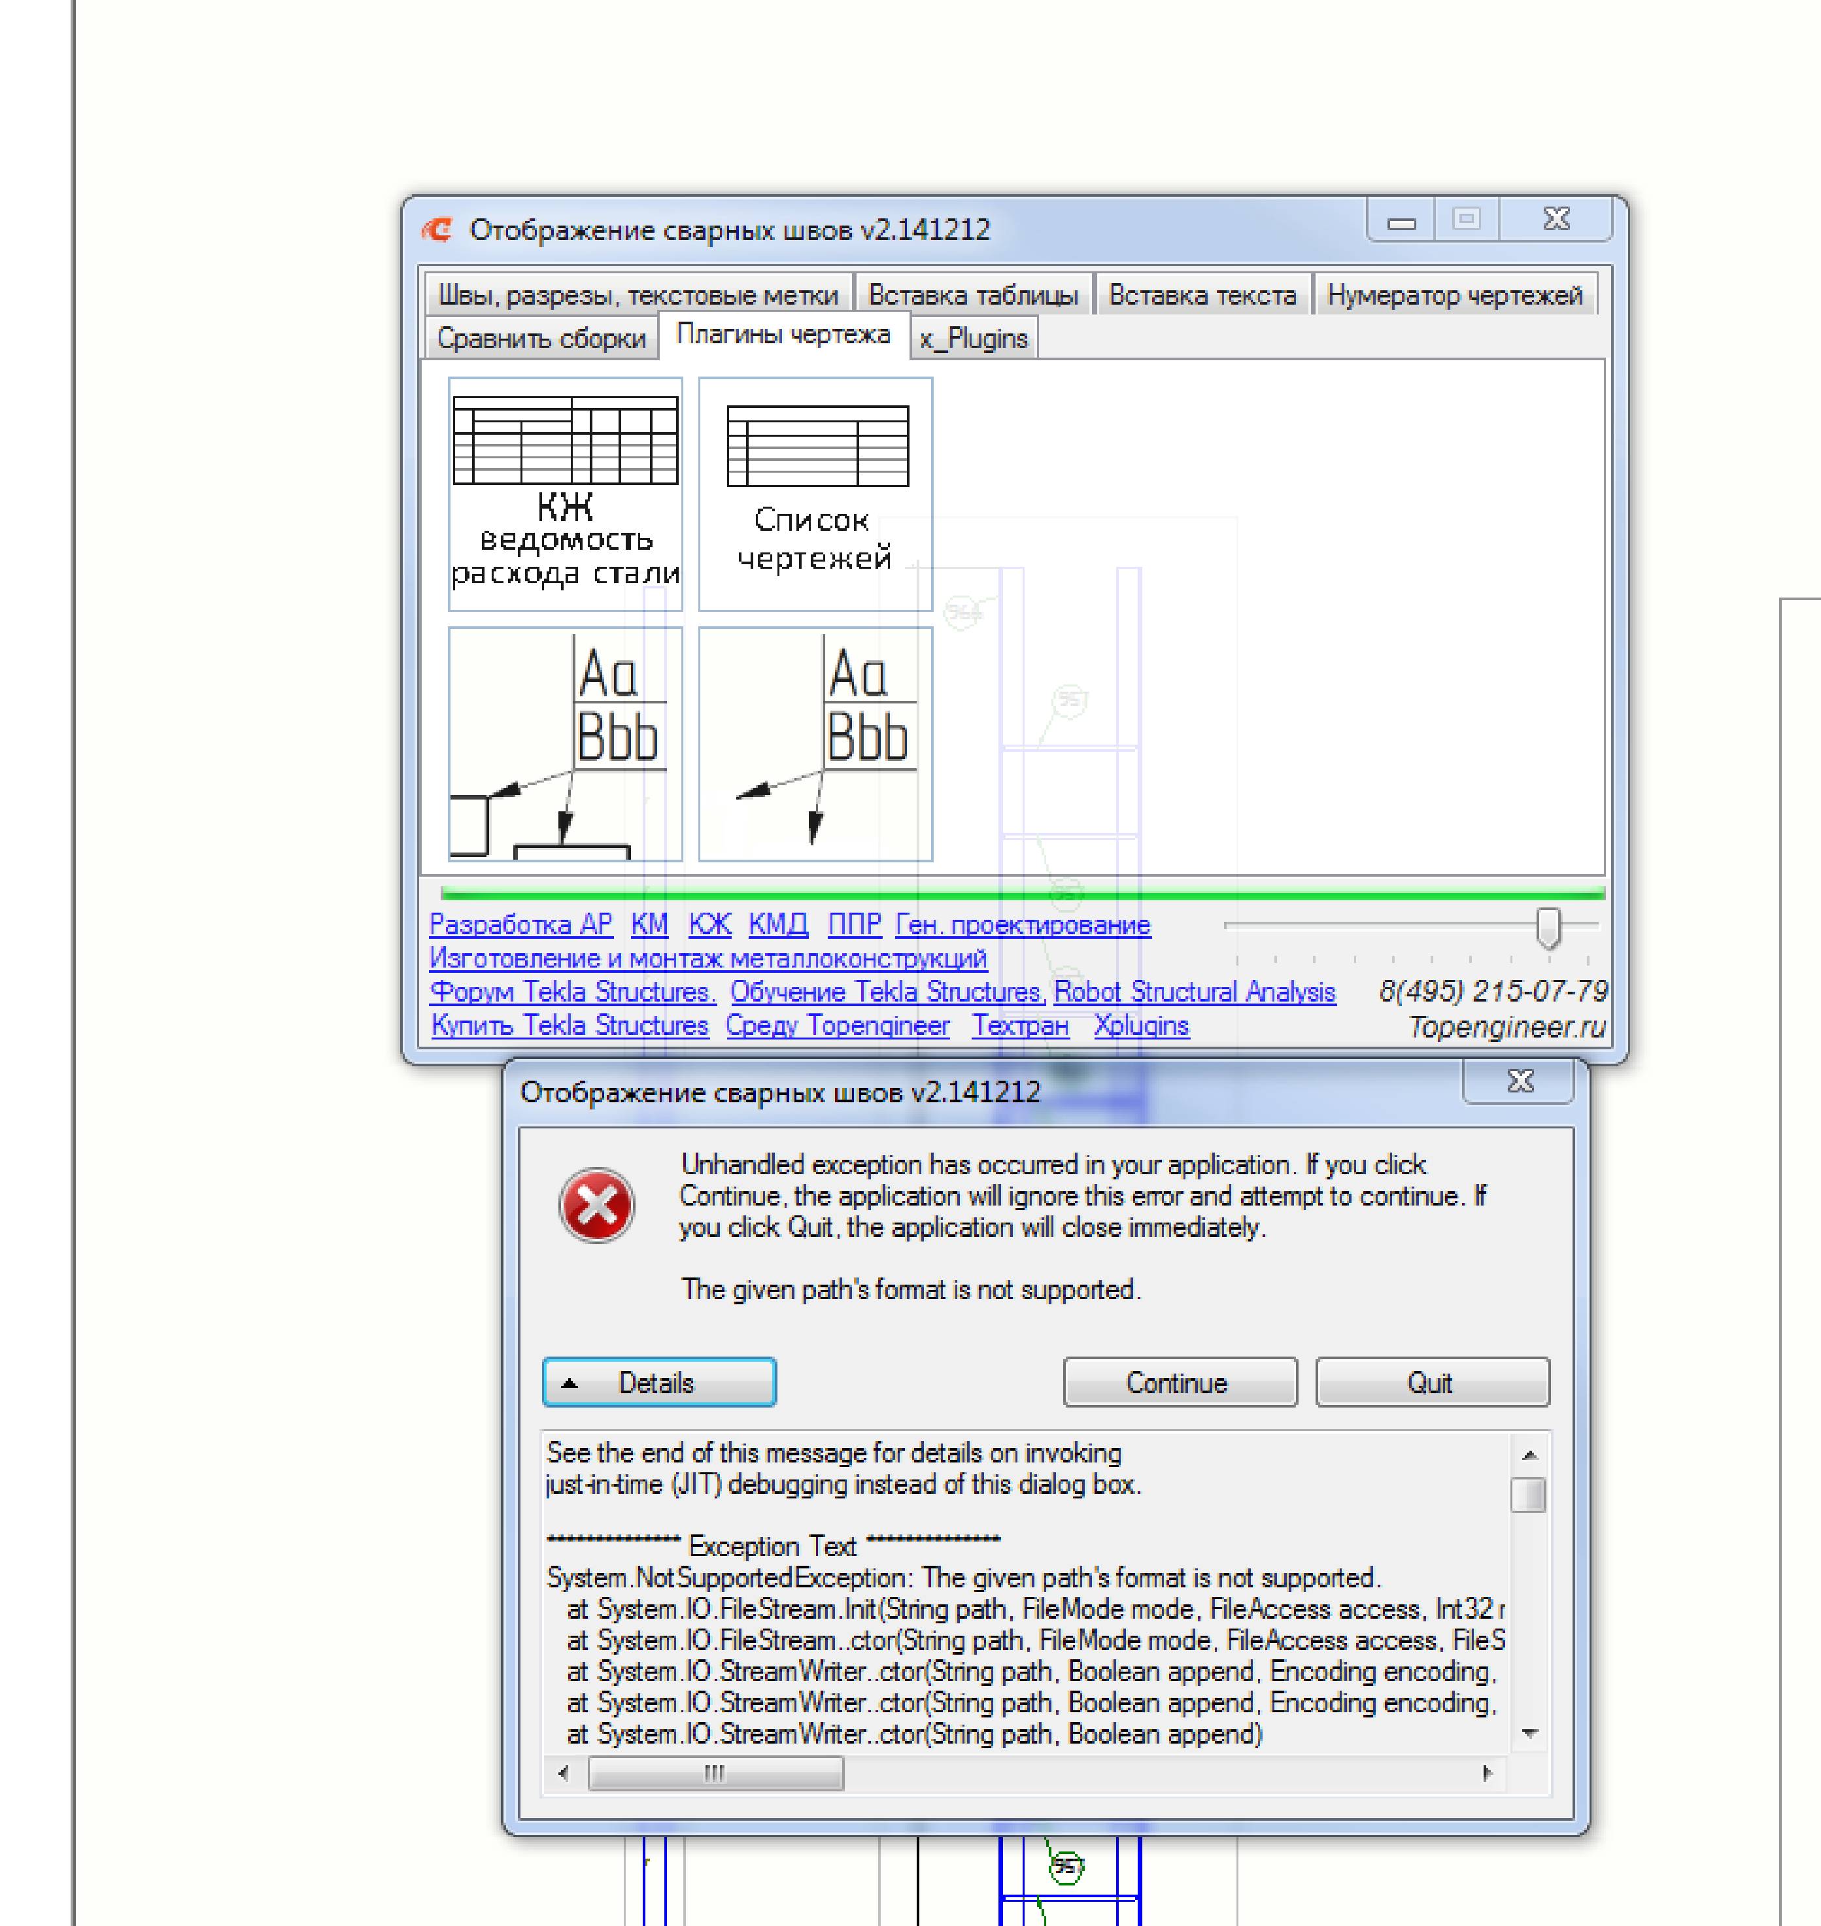Switch to the Сравнить сборки tab
Image resolution: width=1821 pixels, height=1926 pixels.
tap(541, 339)
